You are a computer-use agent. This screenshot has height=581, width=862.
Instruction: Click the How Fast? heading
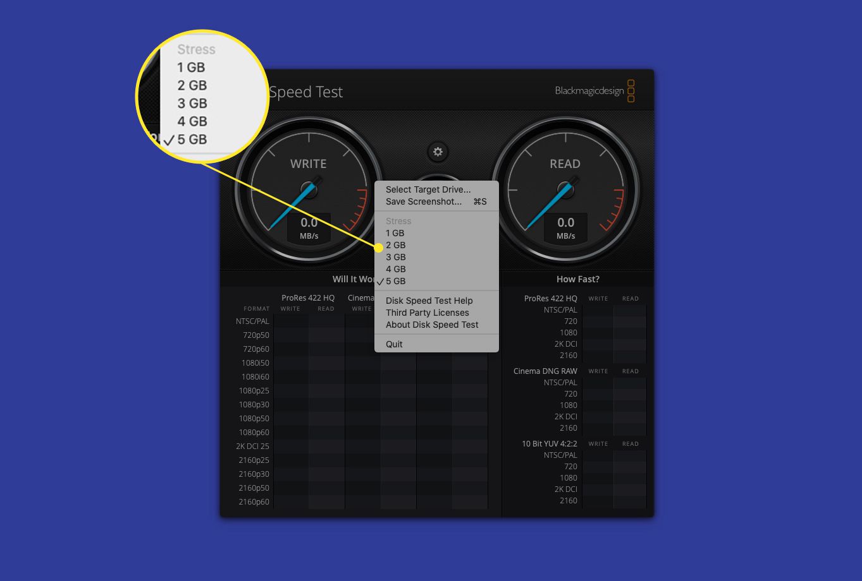[x=578, y=279]
